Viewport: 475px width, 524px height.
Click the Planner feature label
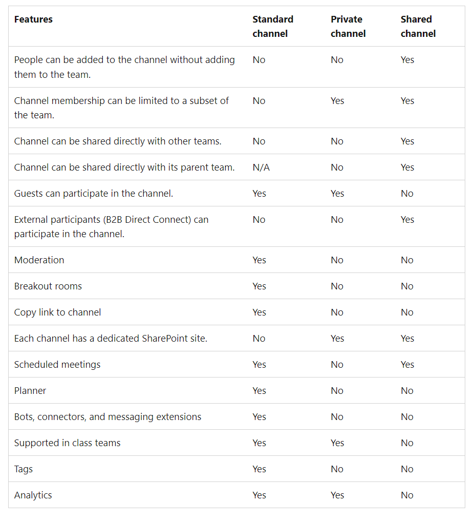tap(30, 391)
